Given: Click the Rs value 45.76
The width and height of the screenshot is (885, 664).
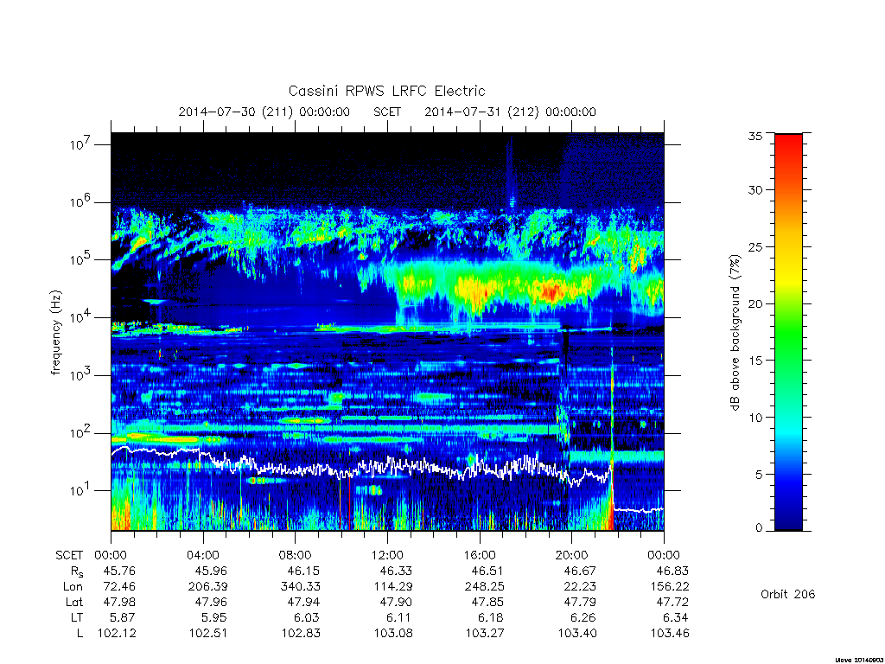Looking at the screenshot, I should point(119,571).
